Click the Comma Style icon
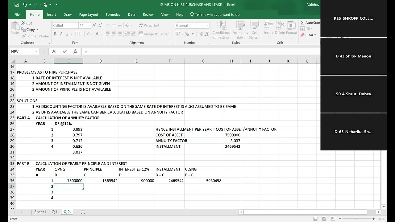This screenshot has height=222, width=395. (x=192, y=34)
